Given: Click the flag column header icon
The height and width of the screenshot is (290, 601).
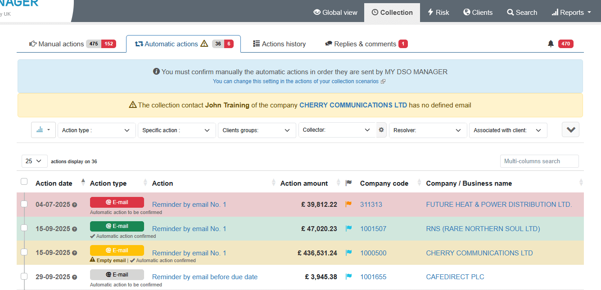Looking at the screenshot, I should point(348,183).
